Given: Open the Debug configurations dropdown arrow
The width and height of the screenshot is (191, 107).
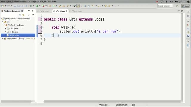Looking at the screenshot, I should coord(34,6).
